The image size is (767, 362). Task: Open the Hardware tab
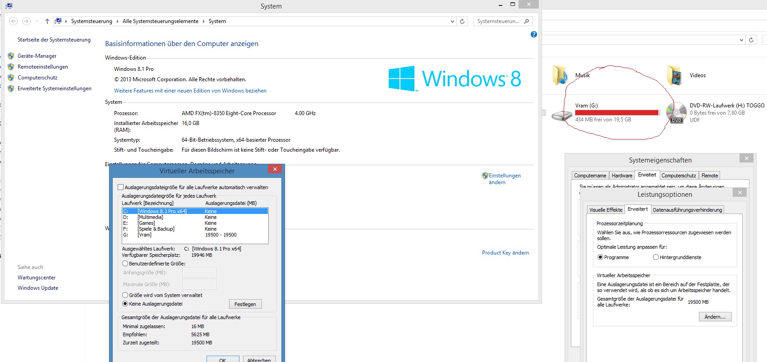click(x=622, y=176)
